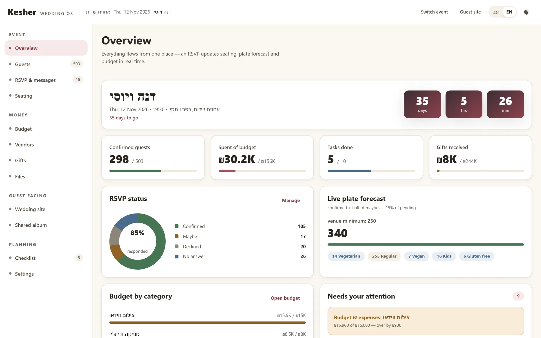
Task: Switch language to Hebrew עב
Action: pyautogui.click(x=496, y=12)
